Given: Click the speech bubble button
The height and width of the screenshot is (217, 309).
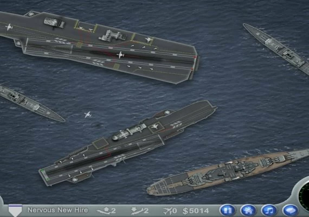Looking at the screenshot, I should (x=290, y=210).
